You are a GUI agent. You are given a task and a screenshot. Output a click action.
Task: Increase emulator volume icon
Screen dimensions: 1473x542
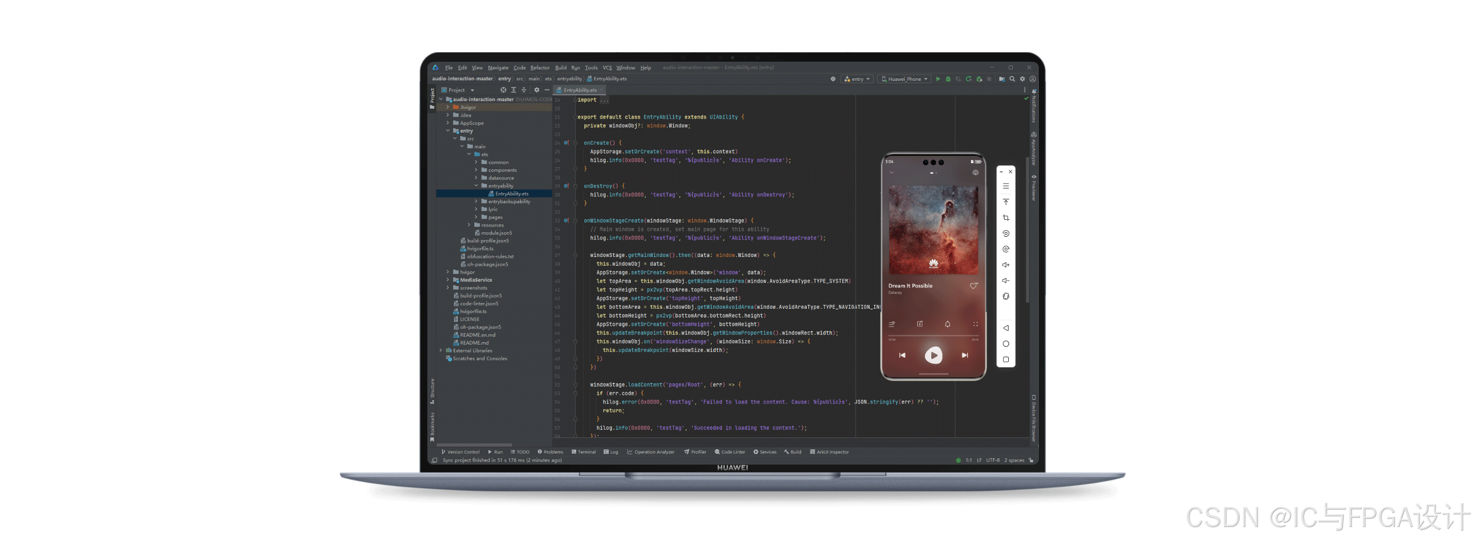[1006, 264]
